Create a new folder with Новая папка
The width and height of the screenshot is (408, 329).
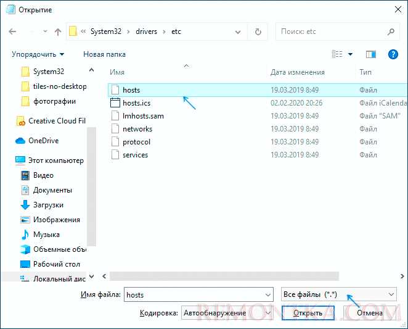104,54
